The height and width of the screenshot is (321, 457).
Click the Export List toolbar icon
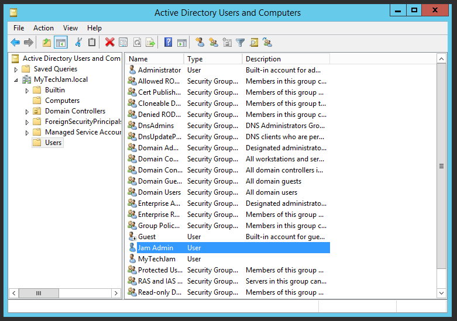click(150, 43)
